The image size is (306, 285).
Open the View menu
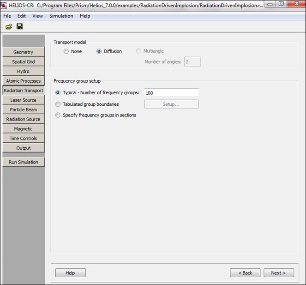point(37,16)
